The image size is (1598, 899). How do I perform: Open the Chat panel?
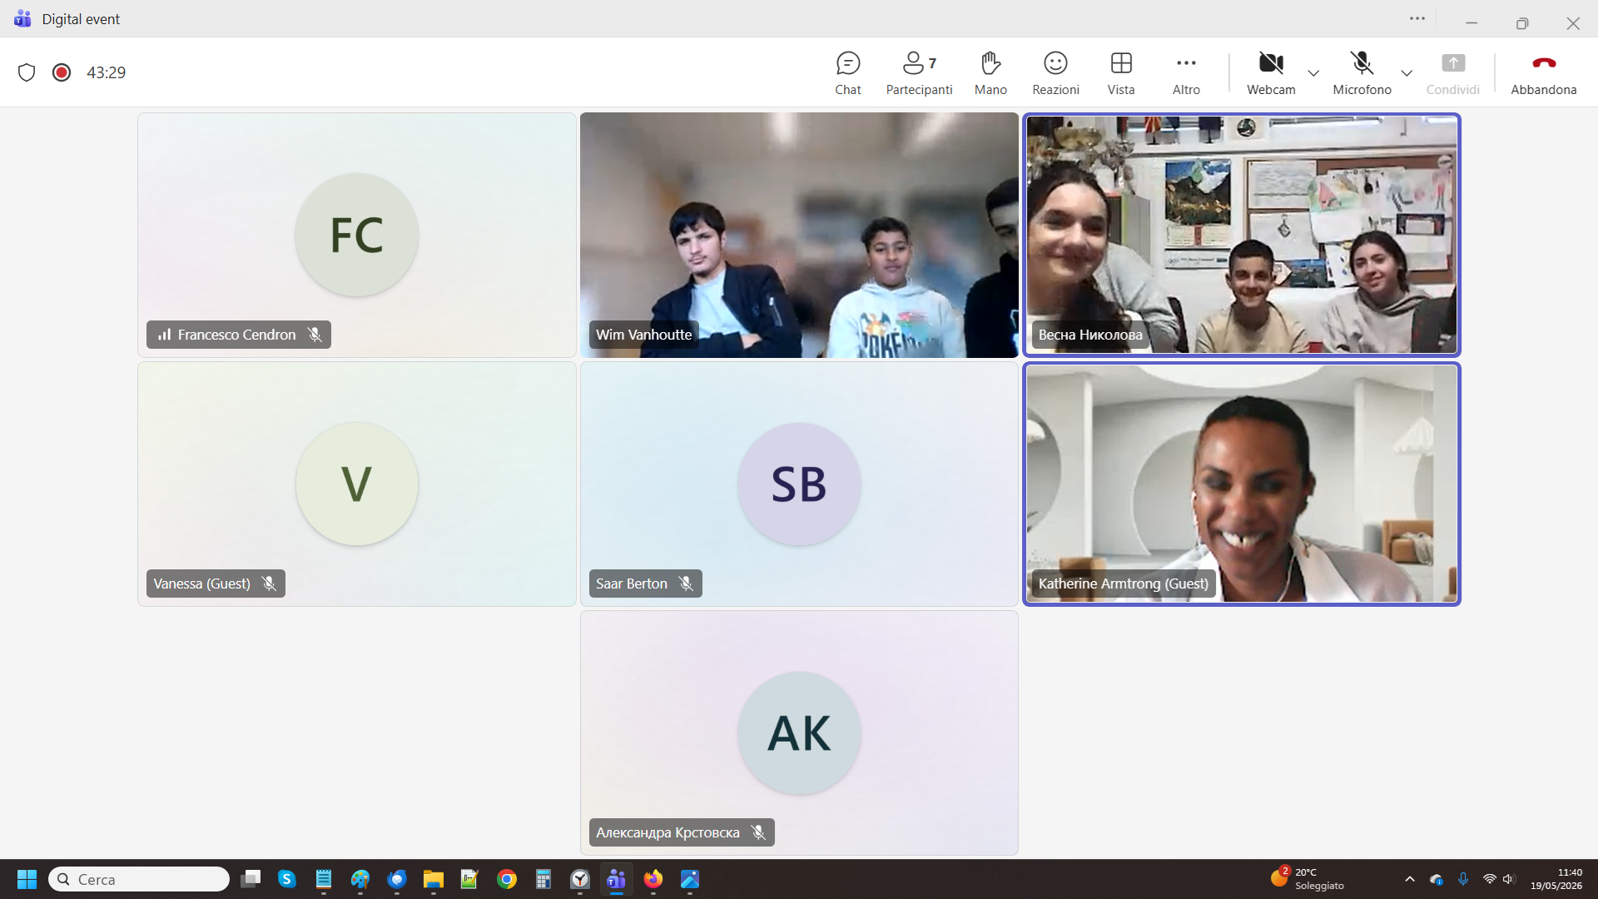[847, 73]
